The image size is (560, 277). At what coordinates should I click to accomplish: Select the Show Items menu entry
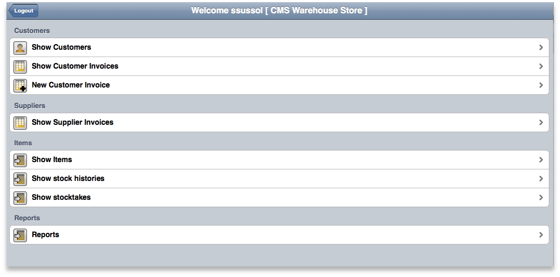(x=52, y=160)
